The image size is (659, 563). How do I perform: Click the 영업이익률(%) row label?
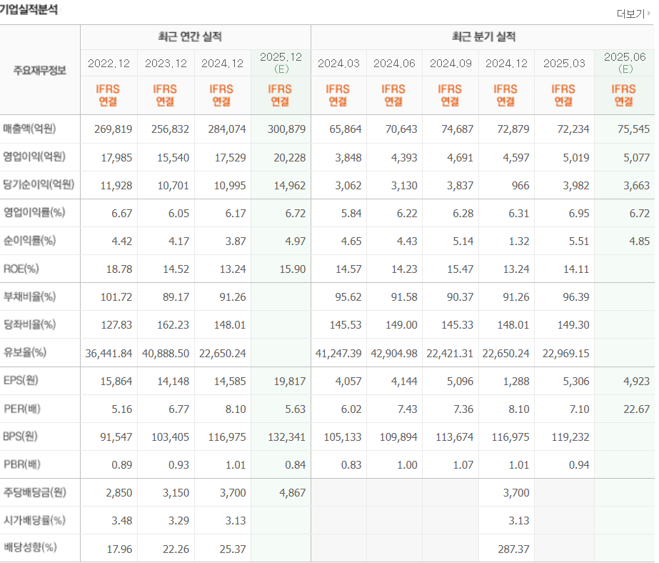[34, 212]
